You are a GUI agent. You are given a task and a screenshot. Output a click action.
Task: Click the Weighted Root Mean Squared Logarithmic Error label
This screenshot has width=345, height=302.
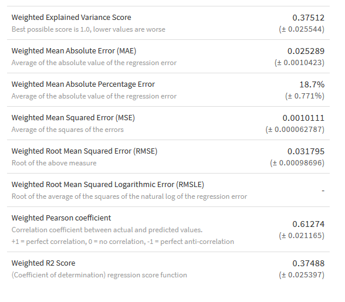click(108, 185)
